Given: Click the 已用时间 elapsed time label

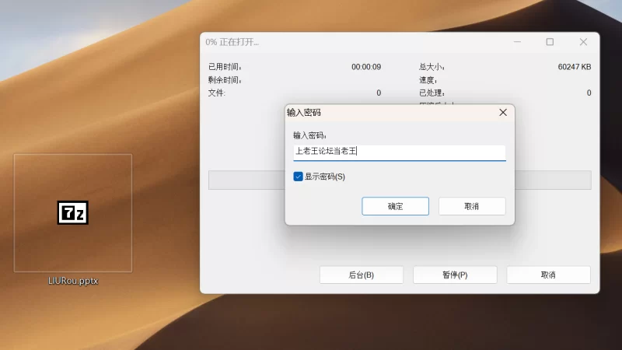Looking at the screenshot, I should coord(225,67).
